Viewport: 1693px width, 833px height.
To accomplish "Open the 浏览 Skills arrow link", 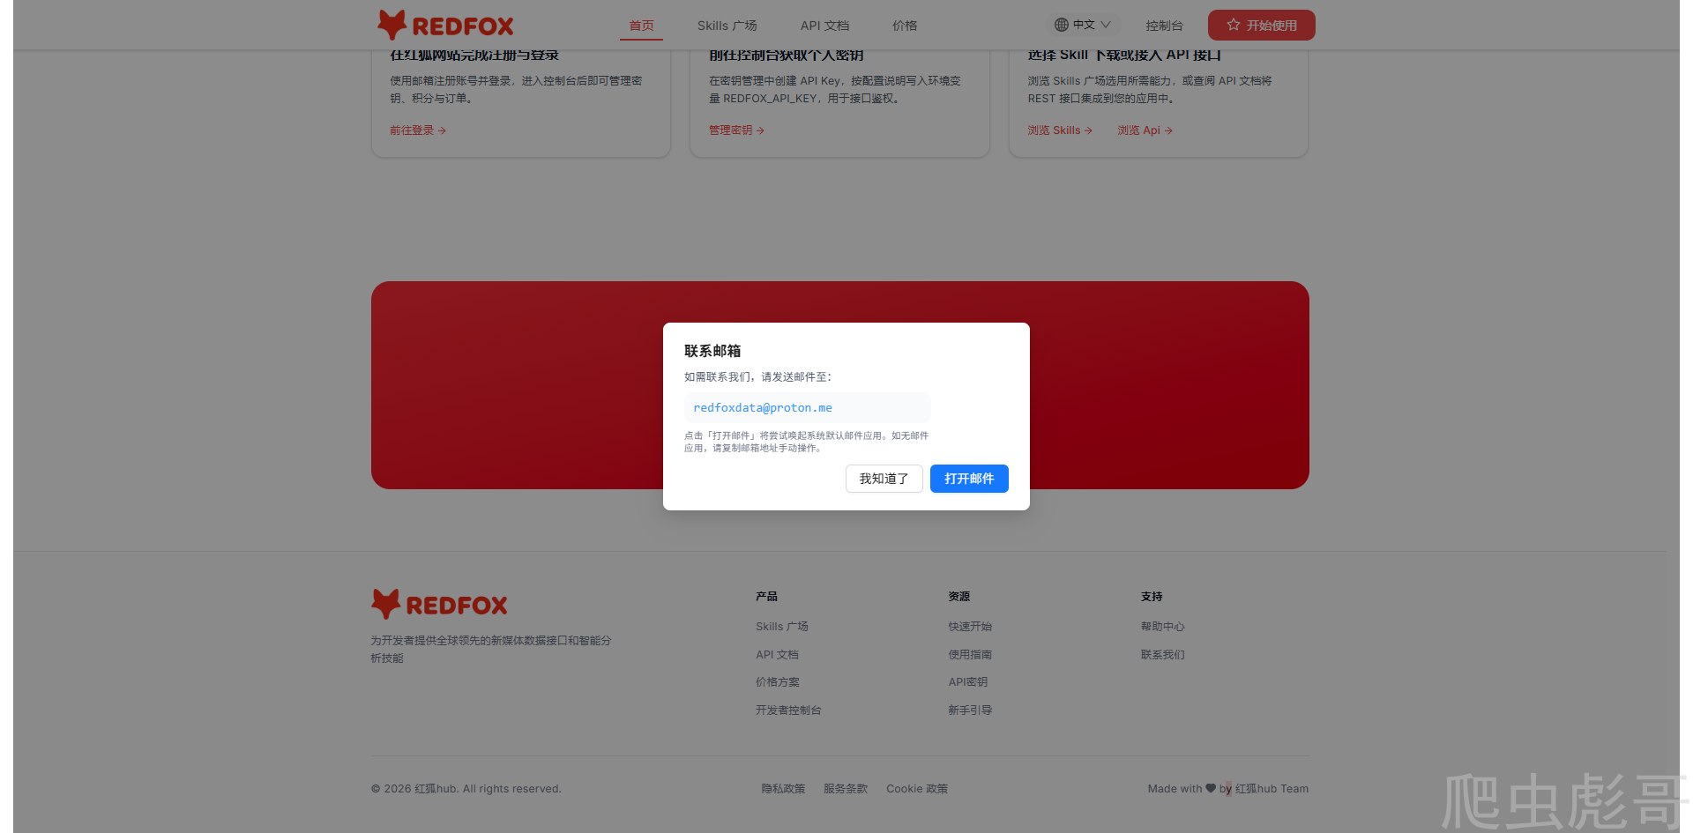I will pyautogui.click(x=1060, y=130).
